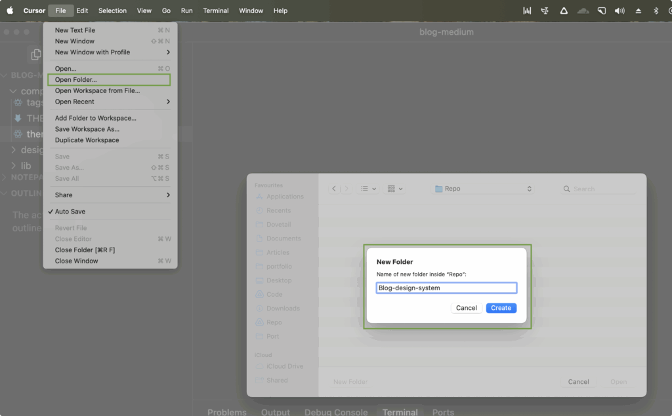The height and width of the screenshot is (416, 672).
Task: Open the Repo folder location popup
Action: pyautogui.click(x=483, y=189)
